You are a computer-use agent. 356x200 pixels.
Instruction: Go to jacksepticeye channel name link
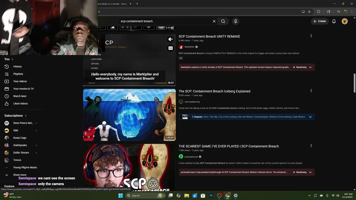click(x=191, y=157)
